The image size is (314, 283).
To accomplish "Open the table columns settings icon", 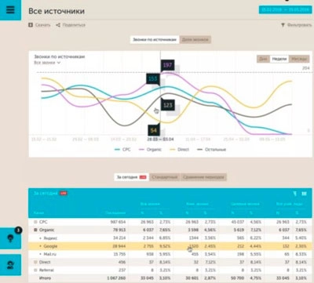I will coord(304,194).
